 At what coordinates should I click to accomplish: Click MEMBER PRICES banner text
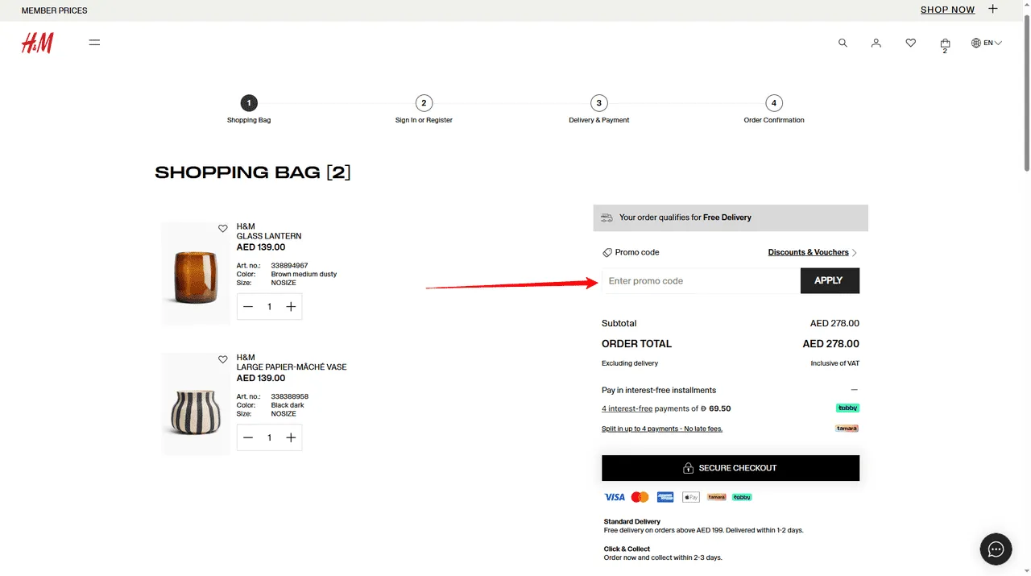[54, 10]
